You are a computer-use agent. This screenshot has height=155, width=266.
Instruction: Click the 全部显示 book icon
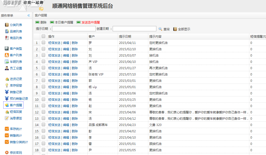[x=175, y=29]
